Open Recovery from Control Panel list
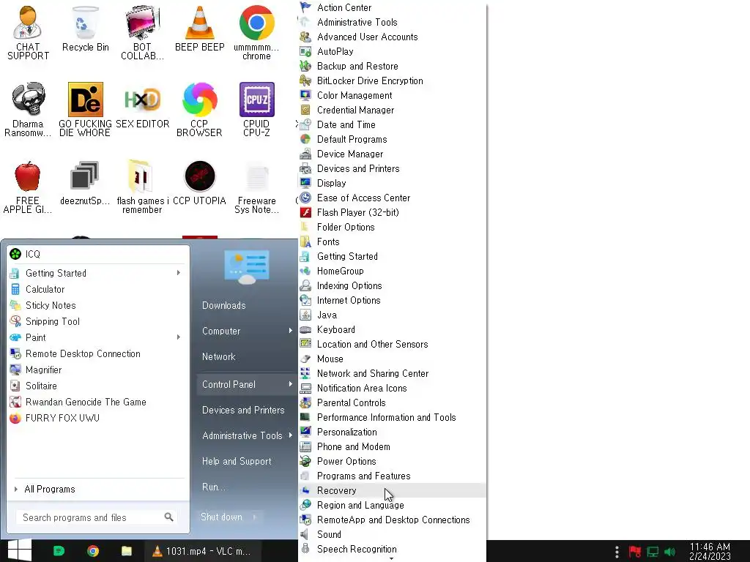The width and height of the screenshot is (750, 562). coord(392,490)
